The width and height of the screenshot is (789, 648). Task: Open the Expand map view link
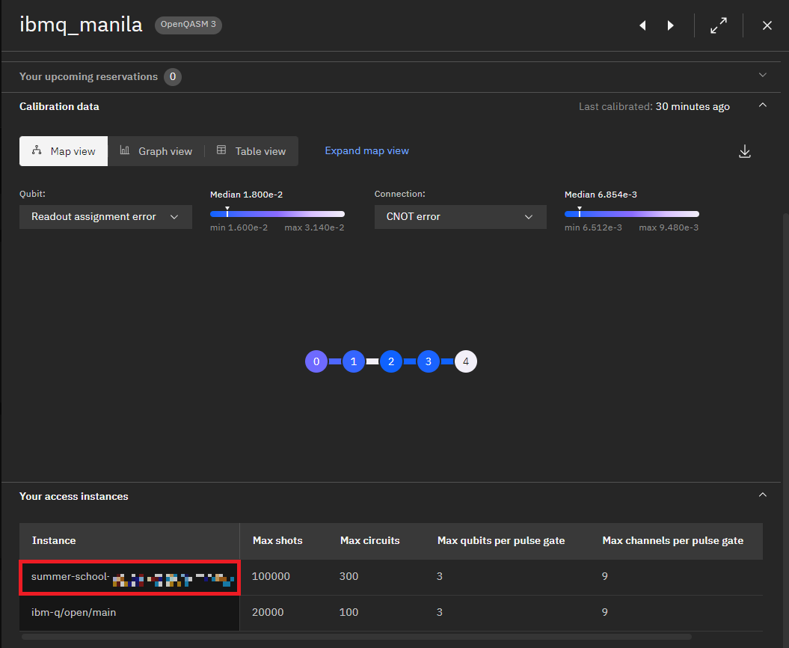pos(366,150)
